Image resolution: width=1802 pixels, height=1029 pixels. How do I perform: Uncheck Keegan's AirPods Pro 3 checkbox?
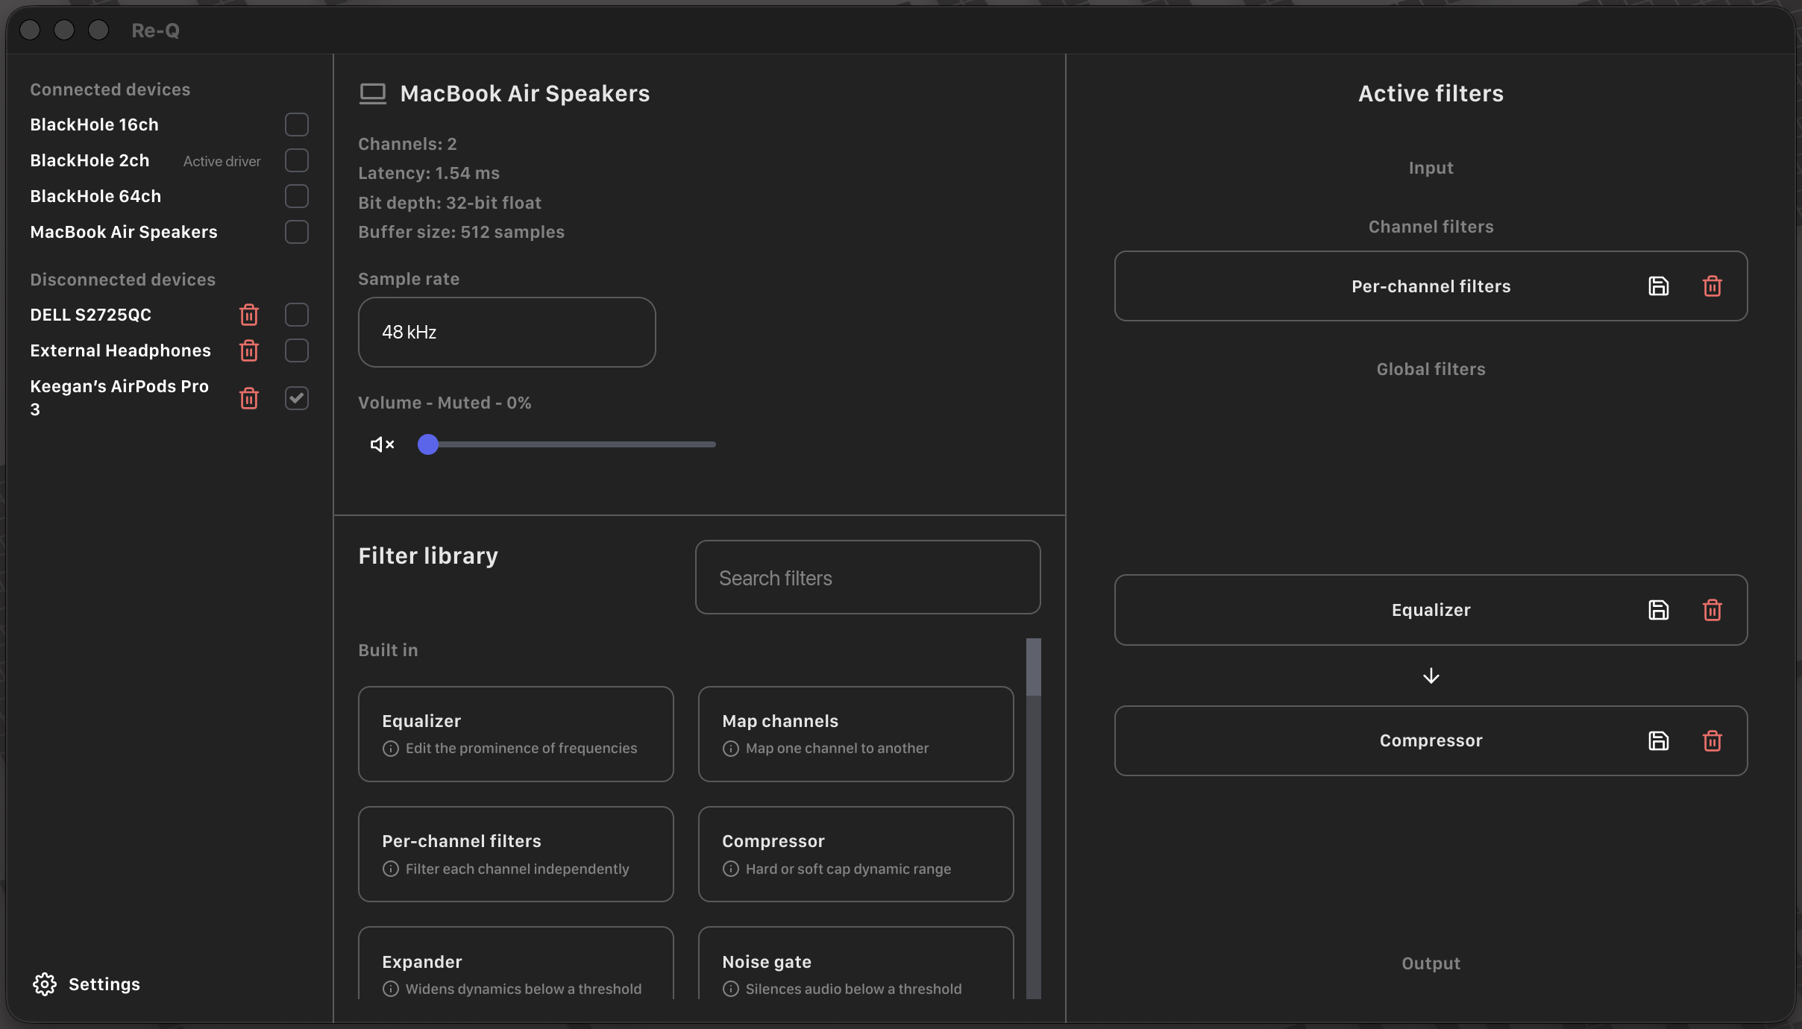pyautogui.click(x=297, y=398)
